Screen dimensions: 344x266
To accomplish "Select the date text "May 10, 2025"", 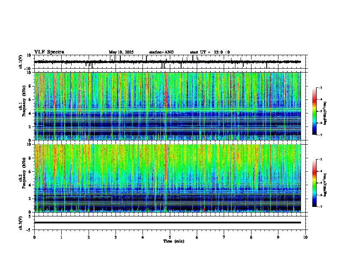I will [x=121, y=52].
